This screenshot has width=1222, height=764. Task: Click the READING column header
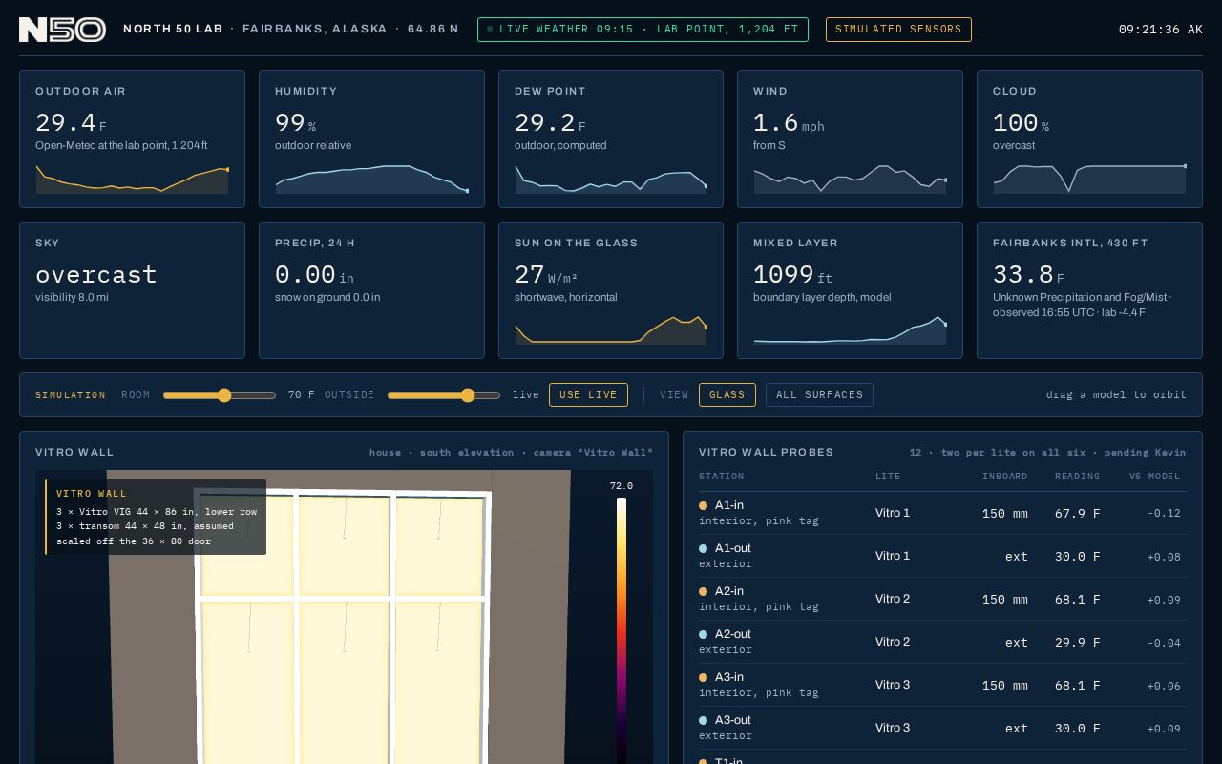pyautogui.click(x=1077, y=477)
